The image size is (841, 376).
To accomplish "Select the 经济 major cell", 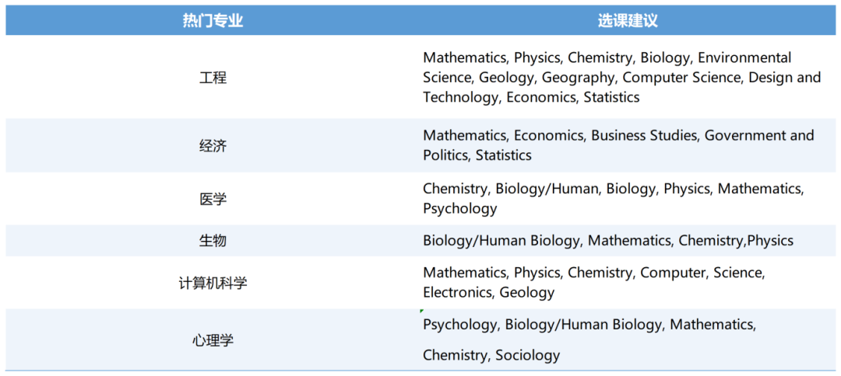I will click(213, 145).
